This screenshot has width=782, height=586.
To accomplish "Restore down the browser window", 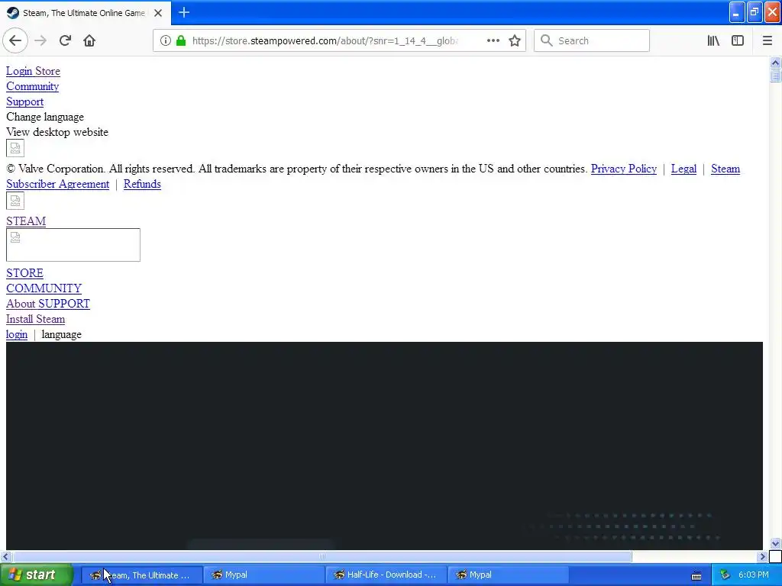I will 755,12.
